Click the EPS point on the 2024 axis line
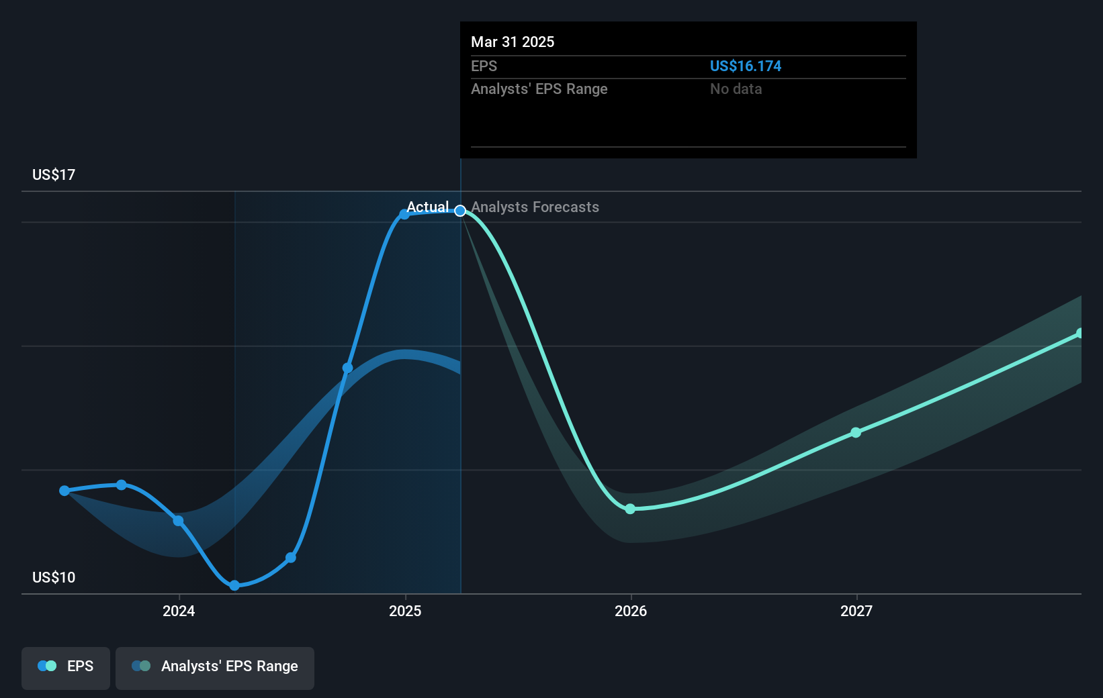 (x=178, y=521)
